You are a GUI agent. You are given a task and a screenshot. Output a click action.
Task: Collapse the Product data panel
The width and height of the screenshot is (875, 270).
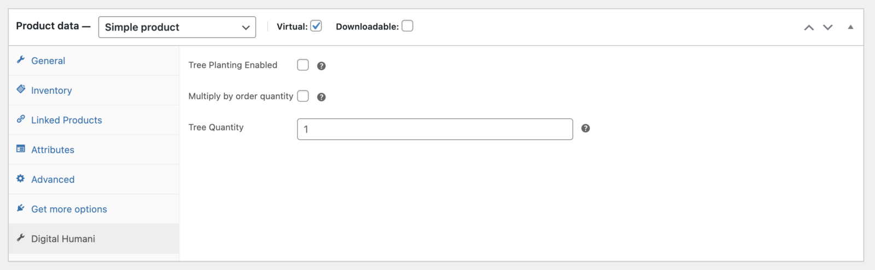tap(850, 27)
